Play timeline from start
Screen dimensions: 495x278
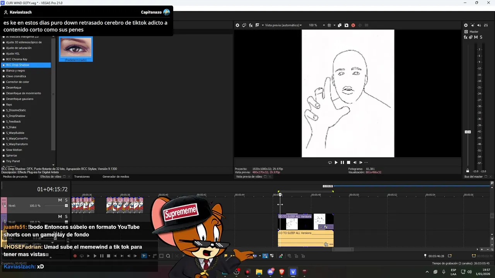[x=88, y=256]
